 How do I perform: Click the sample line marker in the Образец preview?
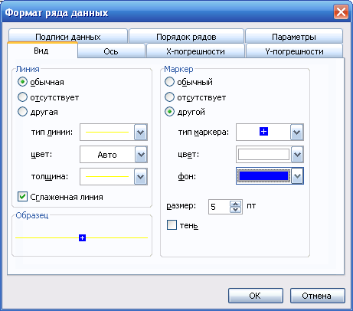pos(82,238)
